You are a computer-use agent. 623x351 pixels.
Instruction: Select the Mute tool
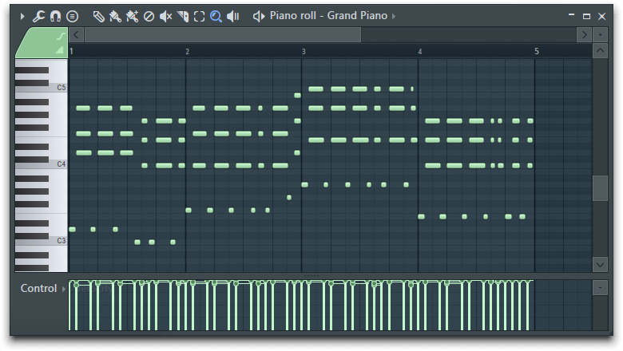click(x=165, y=16)
